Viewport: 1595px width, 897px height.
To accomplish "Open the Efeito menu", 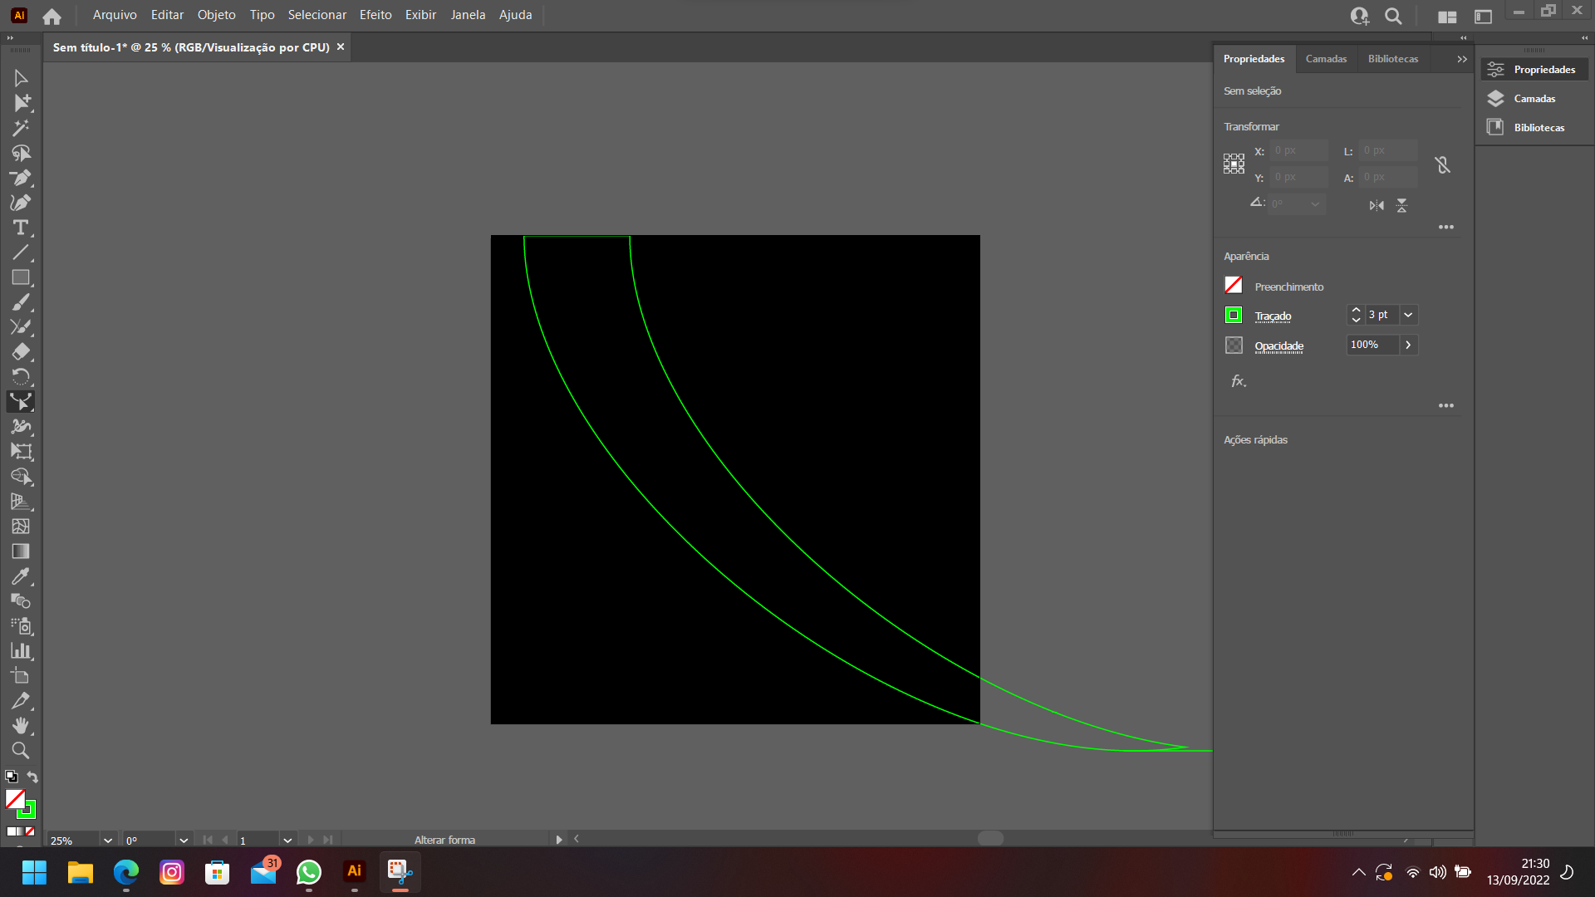I will [375, 15].
